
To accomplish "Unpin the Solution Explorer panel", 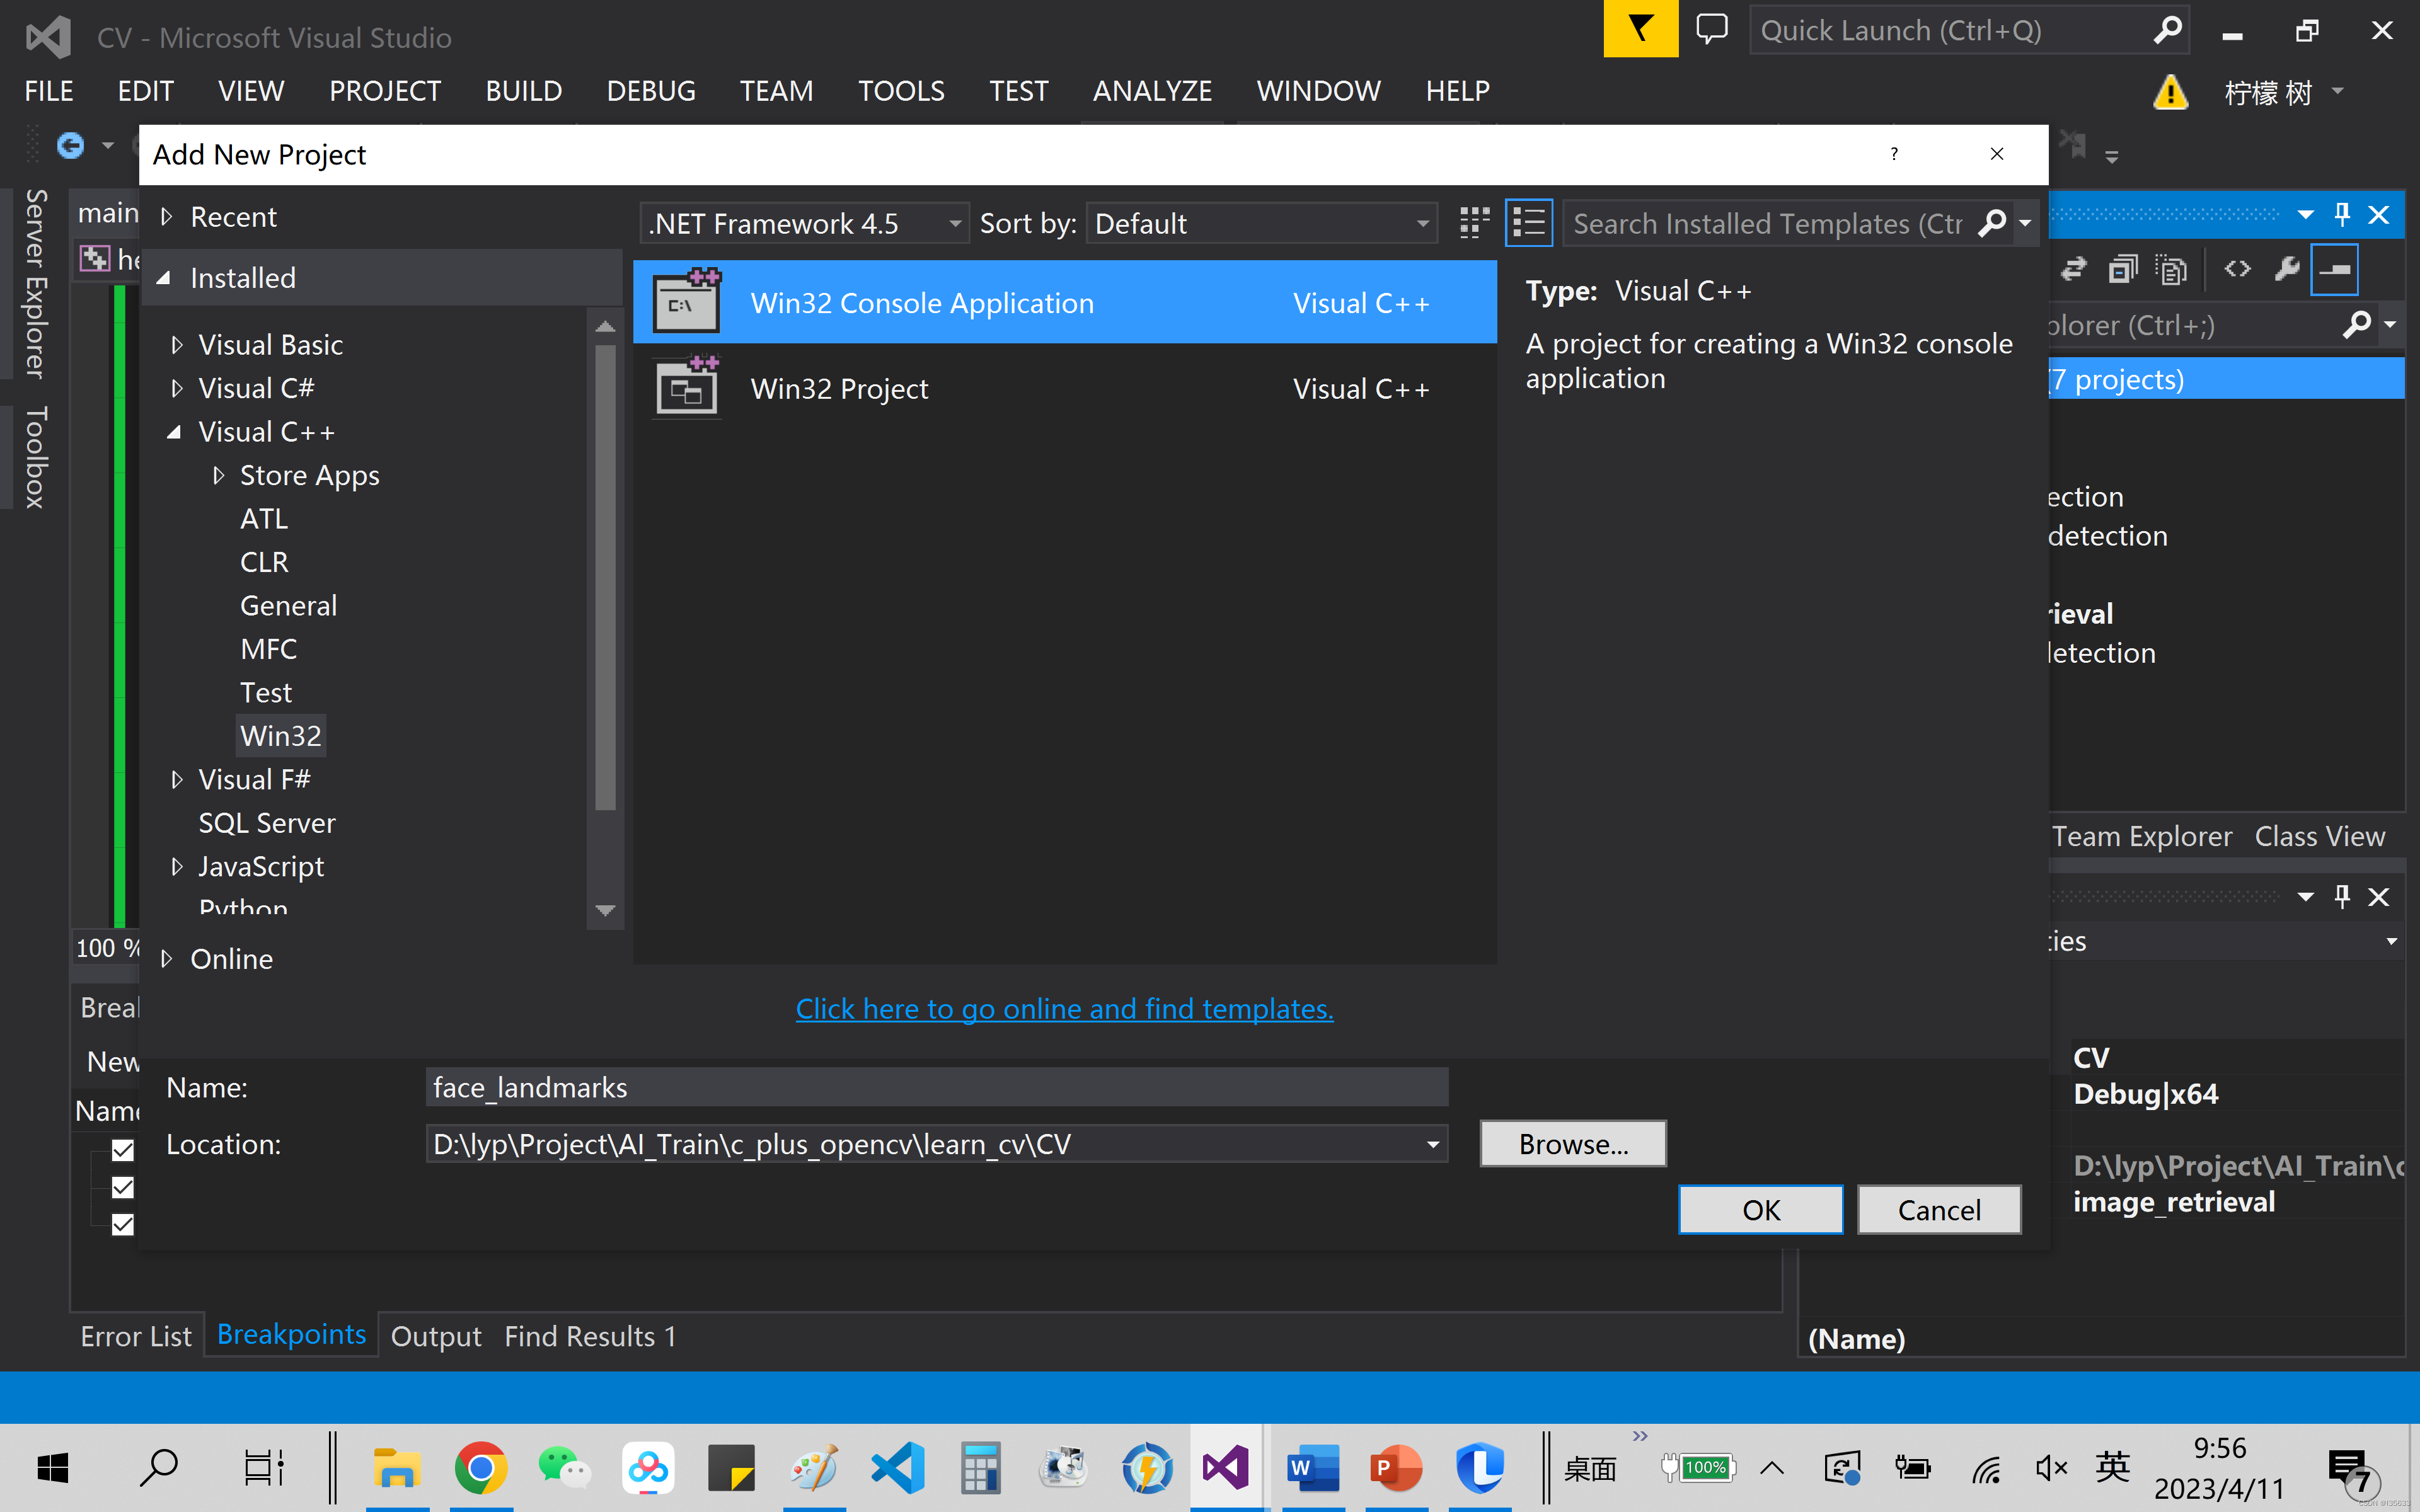I will pyautogui.click(x=2342, y=213).
